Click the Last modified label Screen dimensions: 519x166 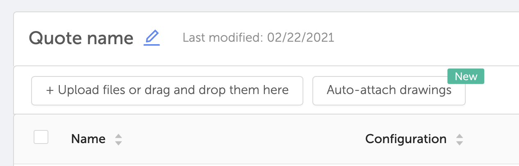coord(223,38)
